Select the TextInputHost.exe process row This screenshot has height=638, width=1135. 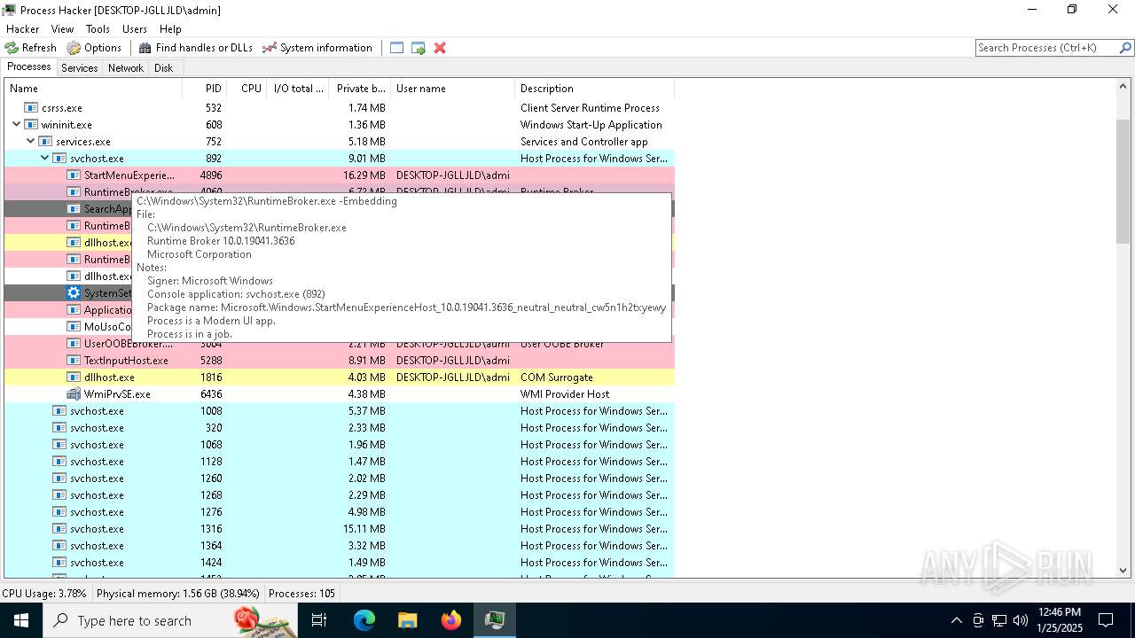coord(340,361)
